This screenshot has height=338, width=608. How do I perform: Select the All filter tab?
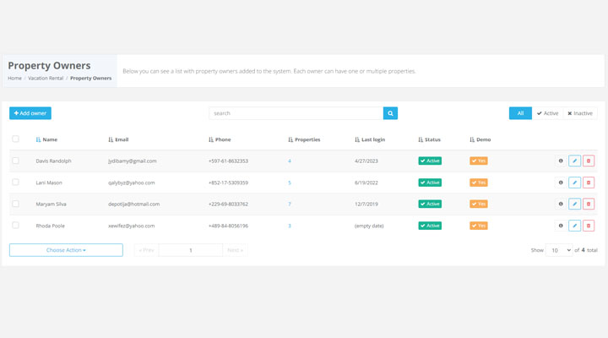pyautogui.click(x=520, y=113)
